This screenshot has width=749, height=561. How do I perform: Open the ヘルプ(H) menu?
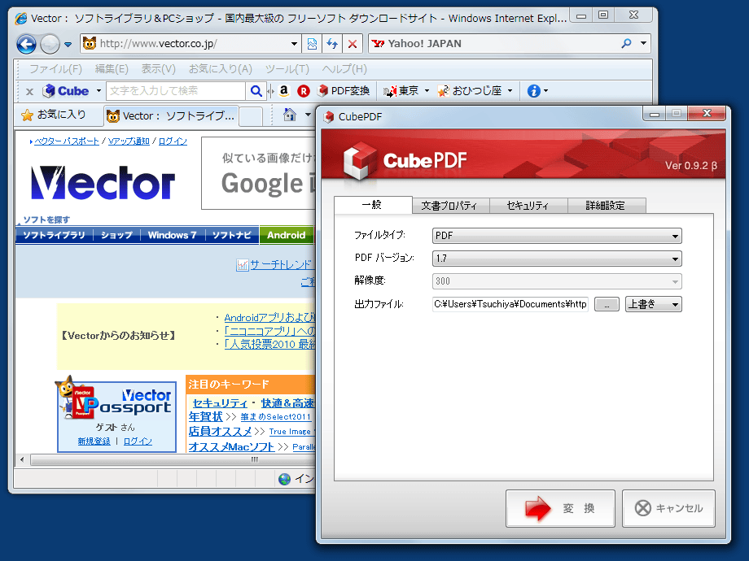(344, 69)
